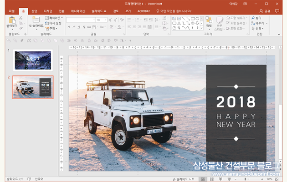Open Shape Effects (도형 효과) dropdown
Viewport: 287px width, 182px height.
[235, 29]
